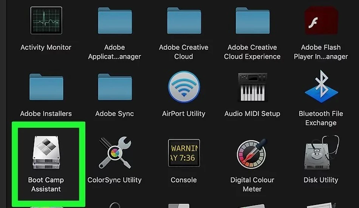The height and width of the screenshot is (208, 359).
Task: Select the Boot Camp Assistant icon
Action: pos(46,153)
